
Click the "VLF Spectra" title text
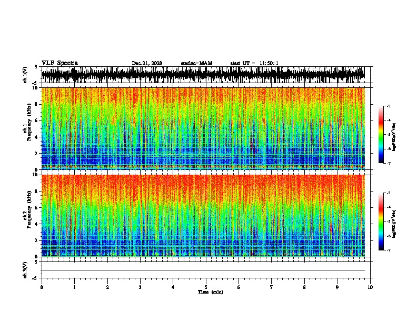pos(59,63)
